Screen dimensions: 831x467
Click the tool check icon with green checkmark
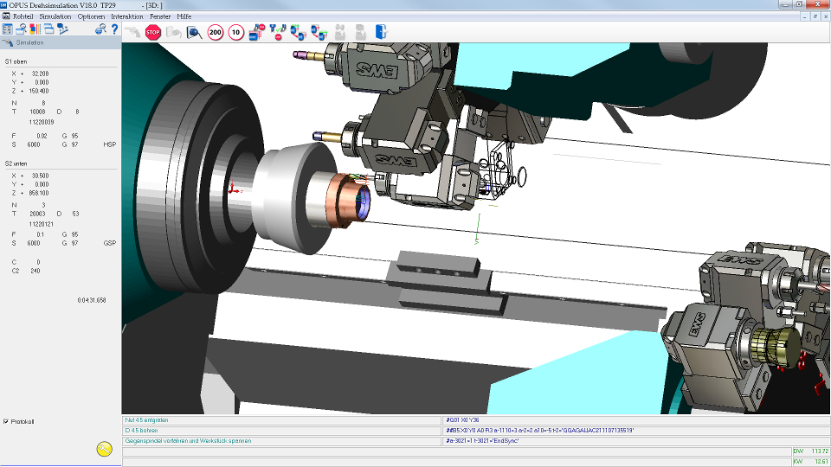pyautogui.click(x=277, y=32)
